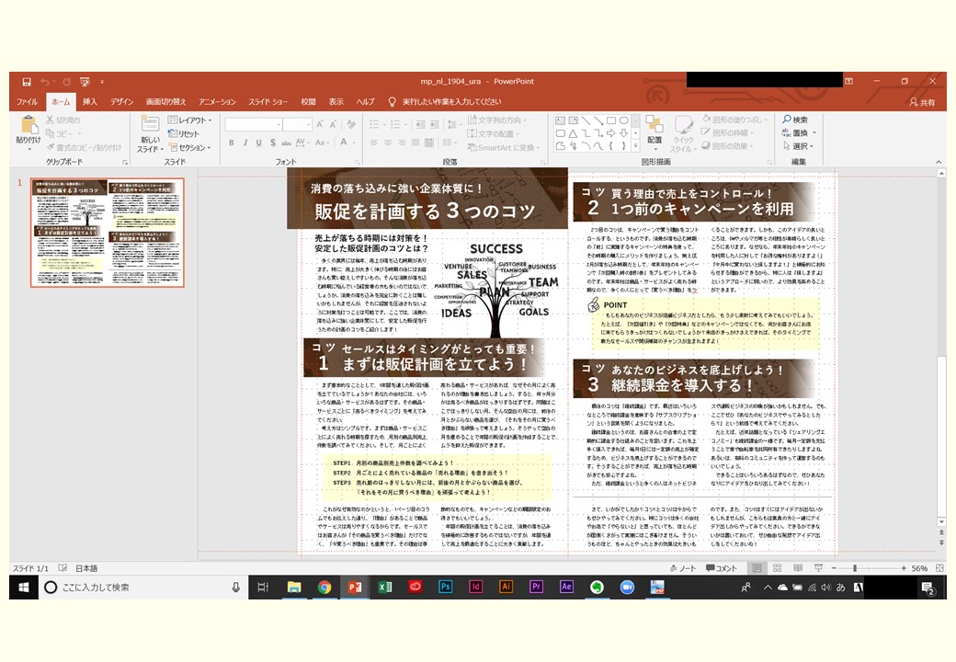
Task: Open the Section (セクション) dropdown
Action: click(x=193, y=147)
